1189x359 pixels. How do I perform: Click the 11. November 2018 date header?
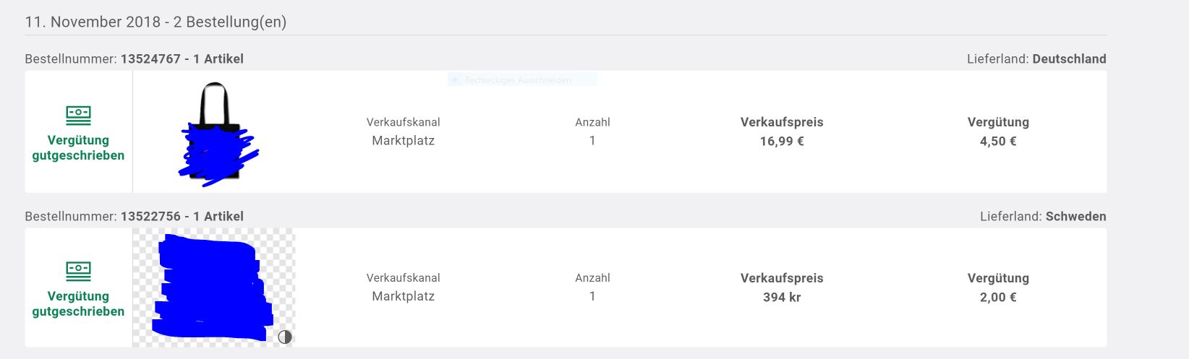coord(155,22)
